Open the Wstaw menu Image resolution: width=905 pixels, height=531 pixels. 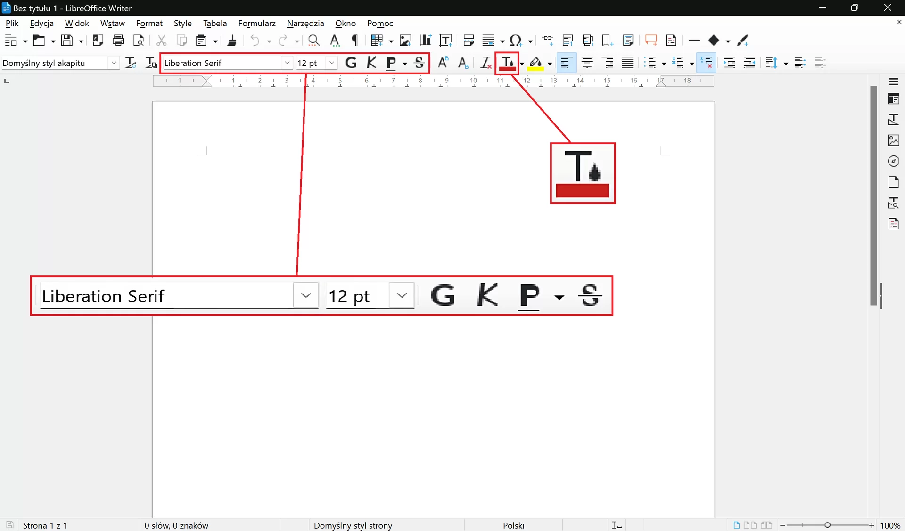pyautogui.click(x=113, y=23)
